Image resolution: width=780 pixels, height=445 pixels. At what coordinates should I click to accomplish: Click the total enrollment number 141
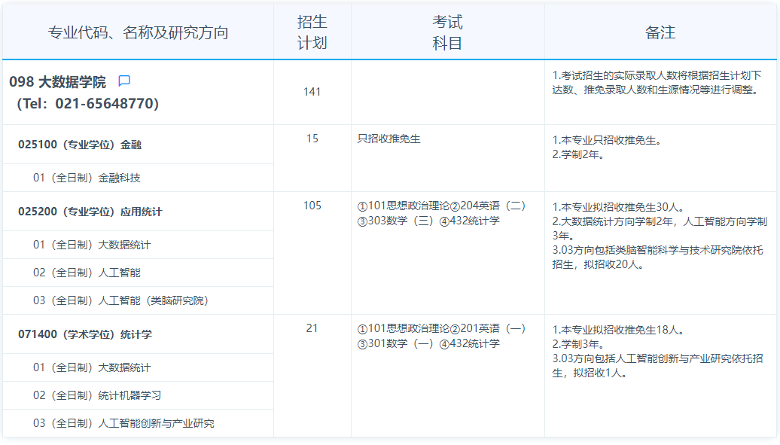312,92
